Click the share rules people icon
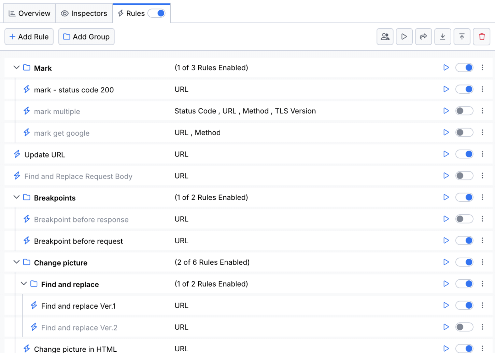Screen dimensions: 495x353 coord(385,37)
